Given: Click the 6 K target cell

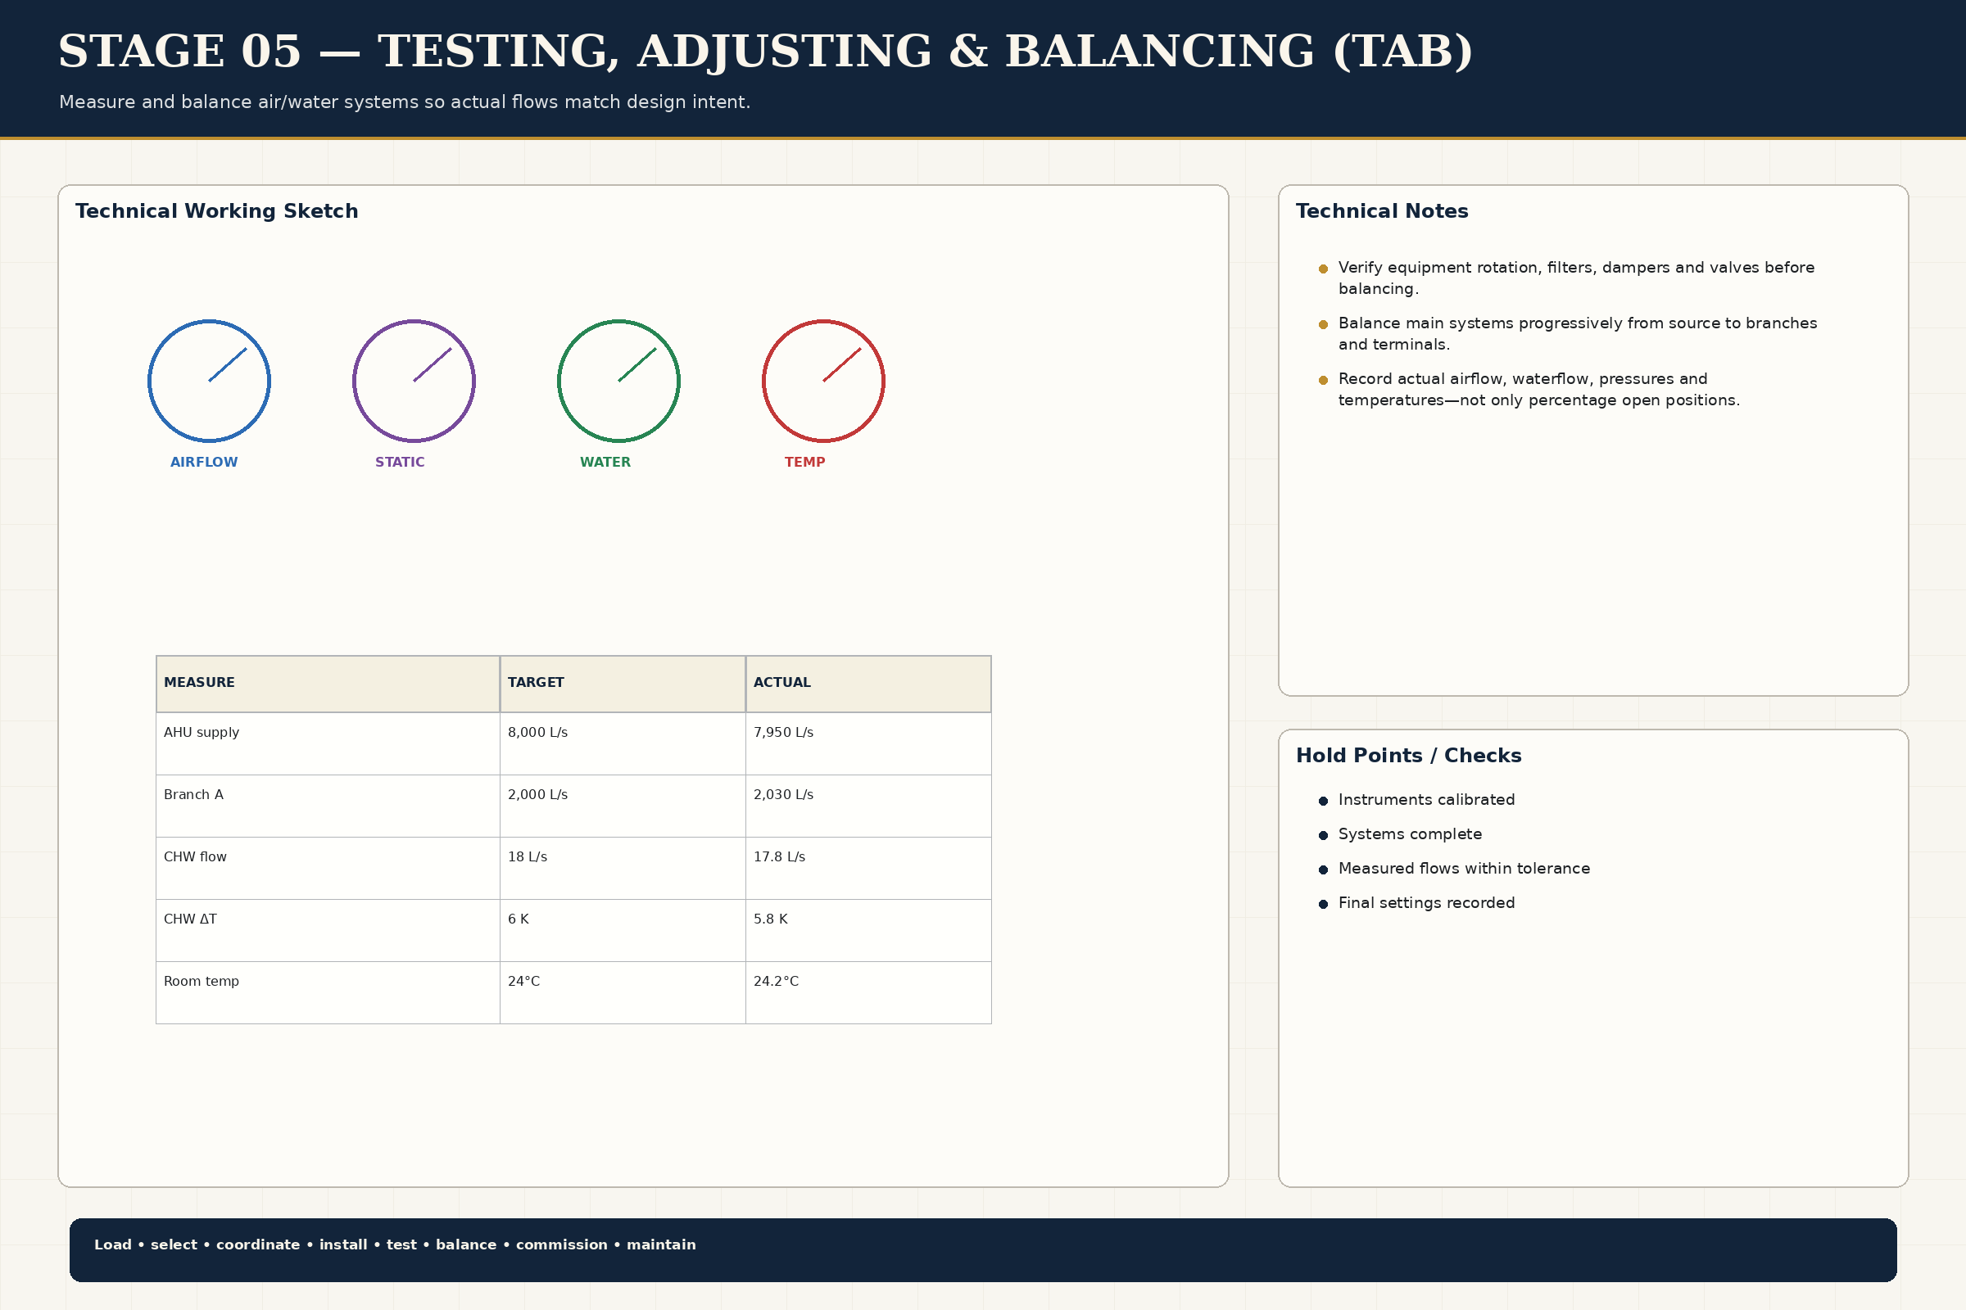Looking at the screenshot, I should click(623, 931).
